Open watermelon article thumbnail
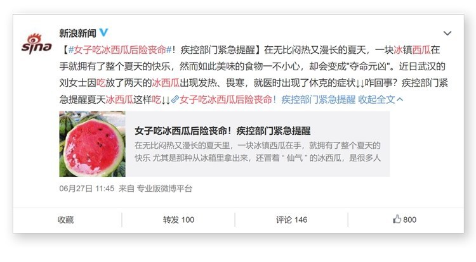 92,144
